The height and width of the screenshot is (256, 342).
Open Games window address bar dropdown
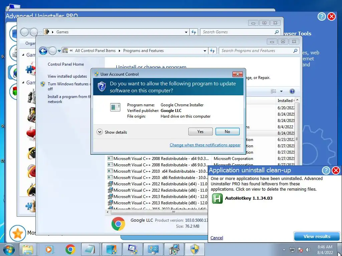[x=186, y=32]
